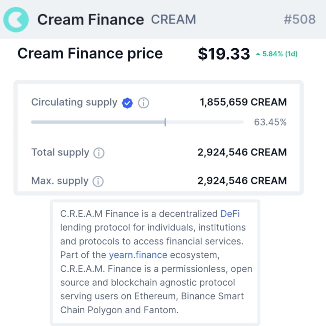Select the teal circular coin icon
The height and width of the screenshot is (326, 326).
16,19
